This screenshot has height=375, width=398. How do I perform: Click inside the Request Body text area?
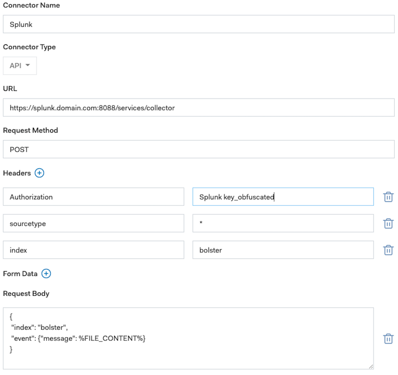click(188, 338)
